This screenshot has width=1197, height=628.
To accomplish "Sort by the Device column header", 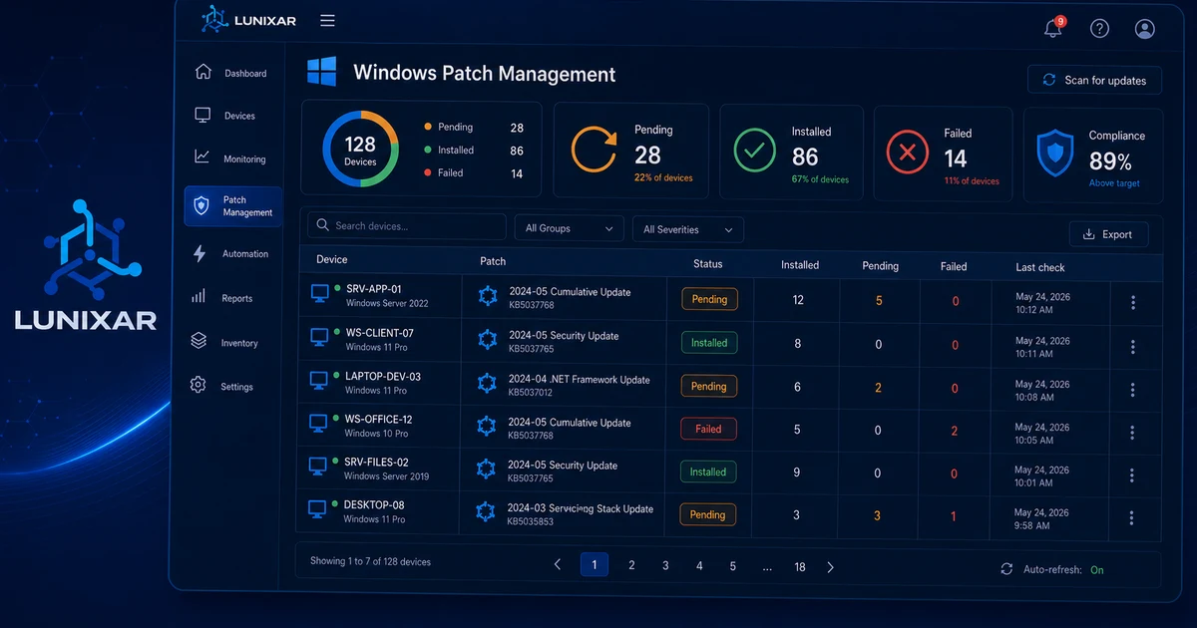I will pyautogui.click(x=332, y=259).
